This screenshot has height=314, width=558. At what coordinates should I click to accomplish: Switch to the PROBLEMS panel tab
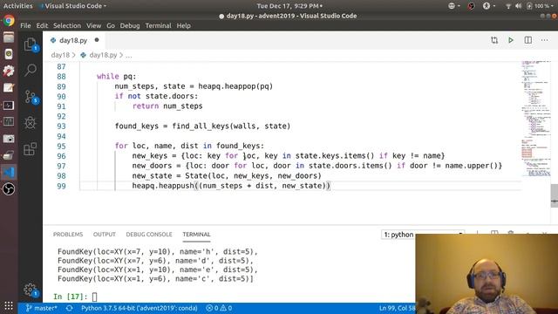pos(68,235)
